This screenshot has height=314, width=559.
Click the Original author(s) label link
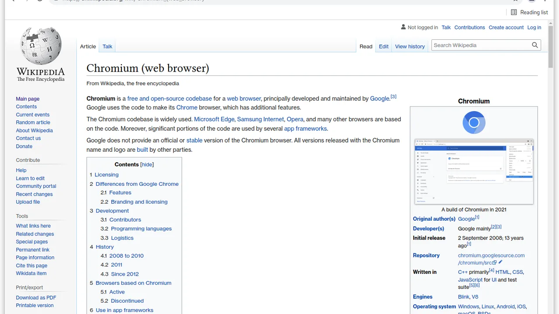tap(434, 219)
